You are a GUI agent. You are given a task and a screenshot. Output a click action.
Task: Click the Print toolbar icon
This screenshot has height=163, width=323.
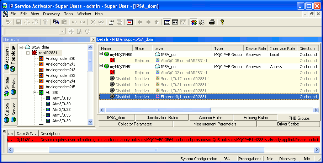pyautogui.click(x=212, y=22)
